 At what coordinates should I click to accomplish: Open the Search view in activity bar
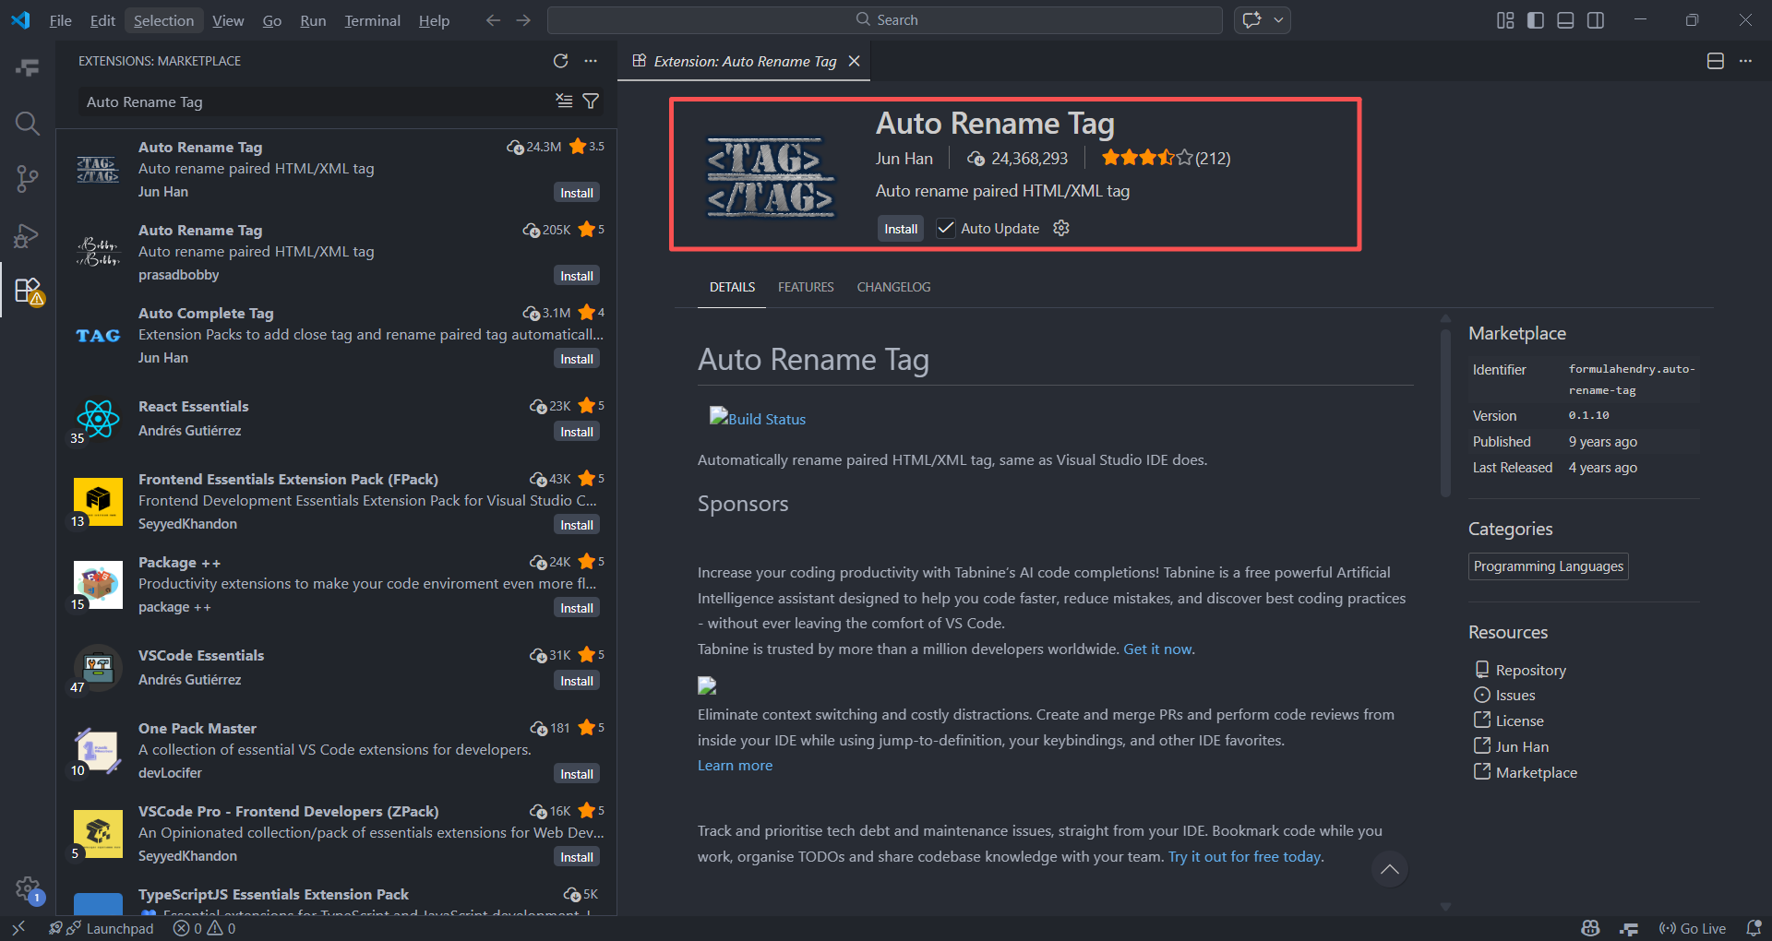click(x=28, y=123)
